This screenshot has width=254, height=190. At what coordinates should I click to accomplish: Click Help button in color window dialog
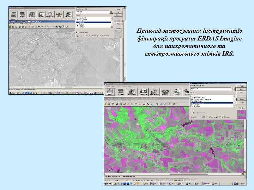(242, 103)
